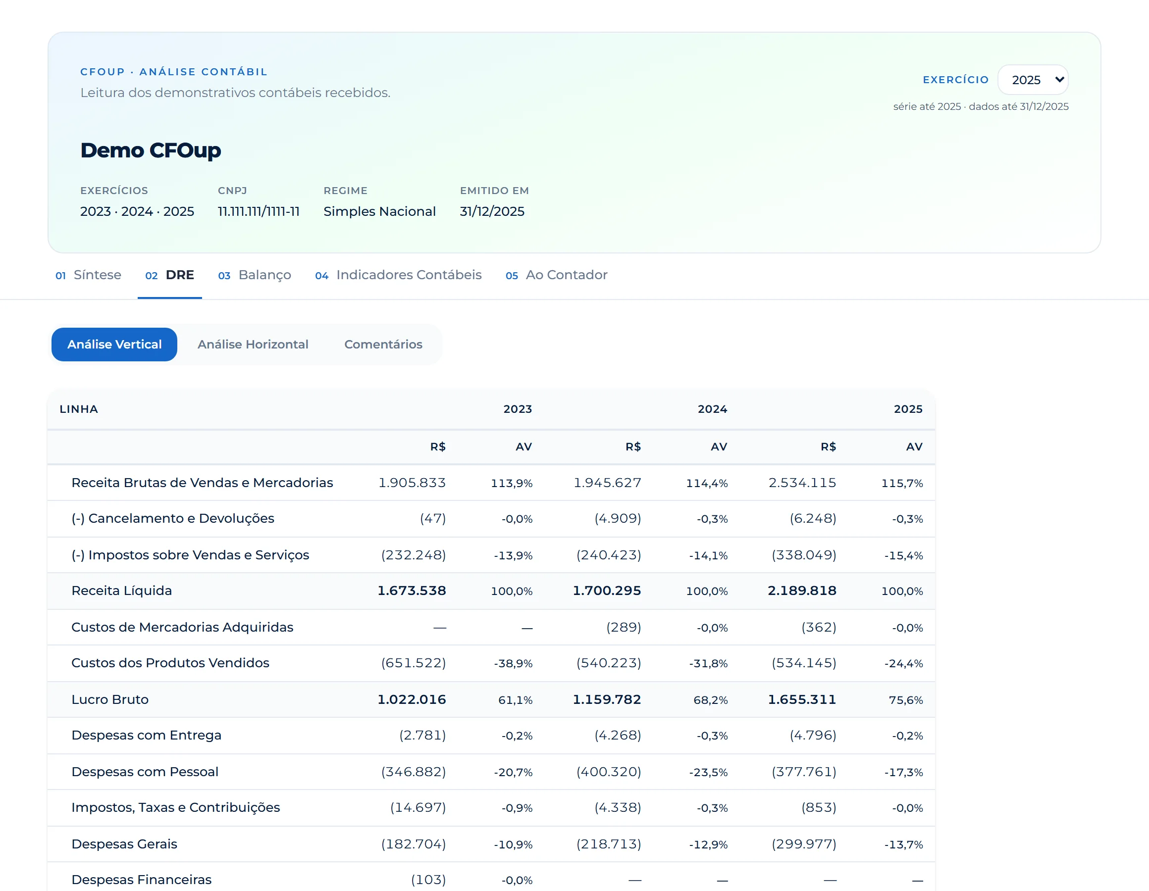This screenshot has width=1149, height=891.
Task: Click the (14.697) value cell
Action: (x=418, y=807)
